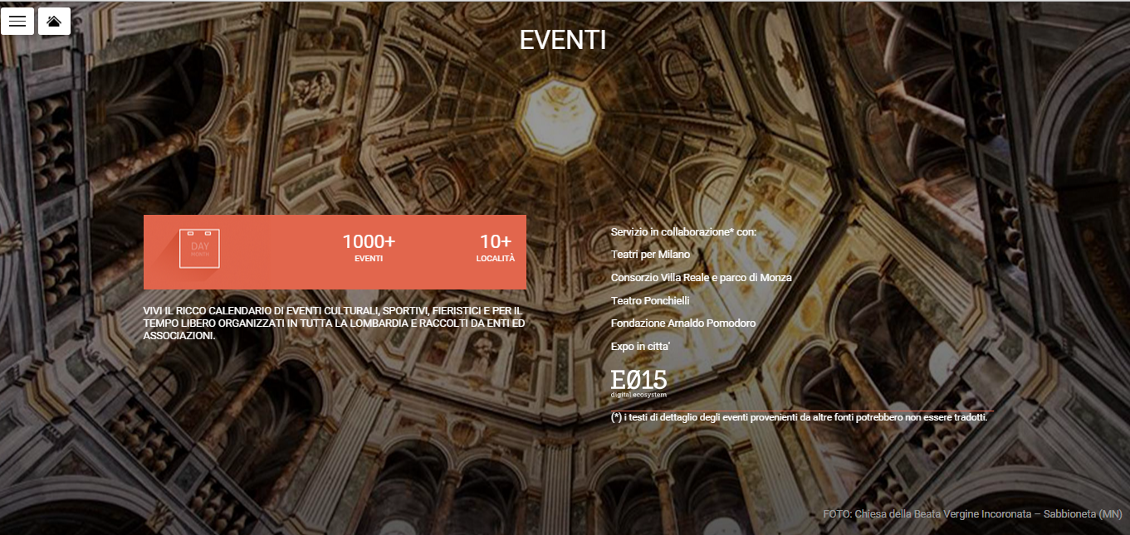
Task: Click the Teatri per Milano link
Action: (650, 255)
